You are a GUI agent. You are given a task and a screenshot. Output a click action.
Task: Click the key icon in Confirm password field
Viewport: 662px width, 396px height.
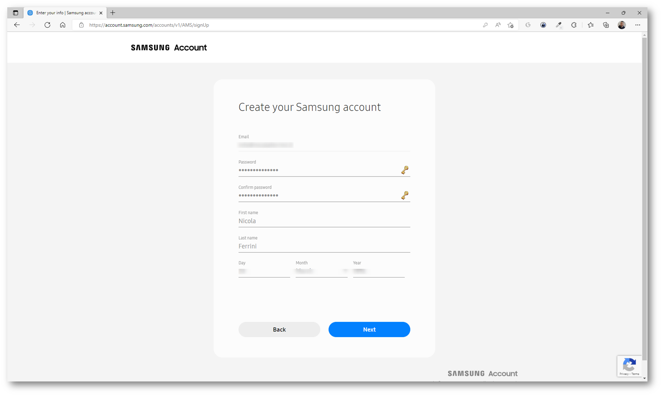(405, 195)
